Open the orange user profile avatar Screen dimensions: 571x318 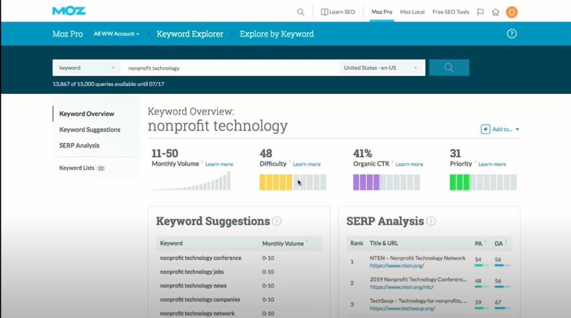tap(512, 13)
